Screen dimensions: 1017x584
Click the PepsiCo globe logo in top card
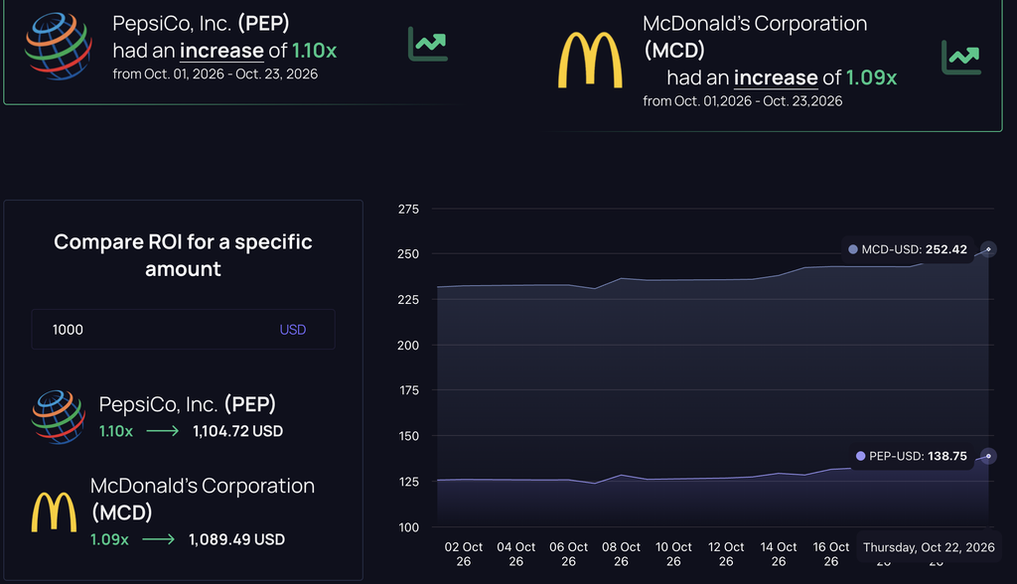[58, 46]
